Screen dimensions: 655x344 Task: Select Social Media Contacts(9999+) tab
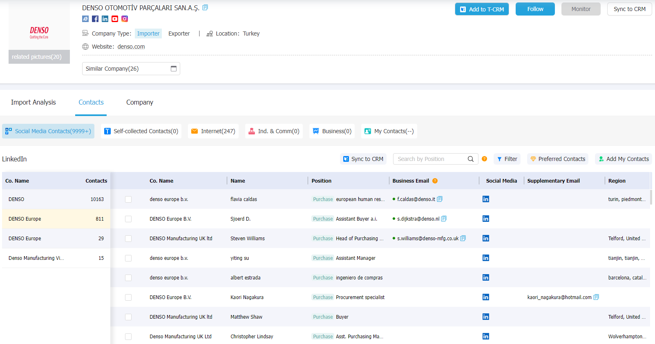click(48, 131)
